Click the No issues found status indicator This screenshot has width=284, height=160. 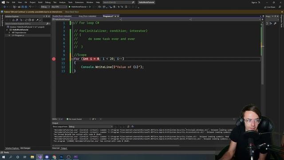click(74, 119)
